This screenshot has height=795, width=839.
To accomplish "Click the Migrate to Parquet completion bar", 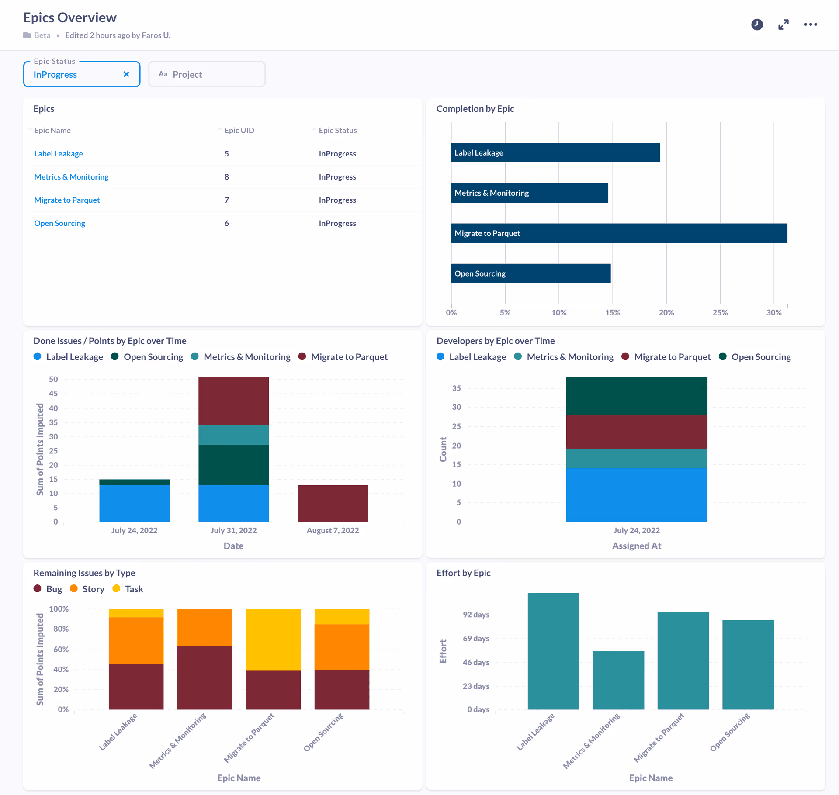I will (x=619, y=233).
